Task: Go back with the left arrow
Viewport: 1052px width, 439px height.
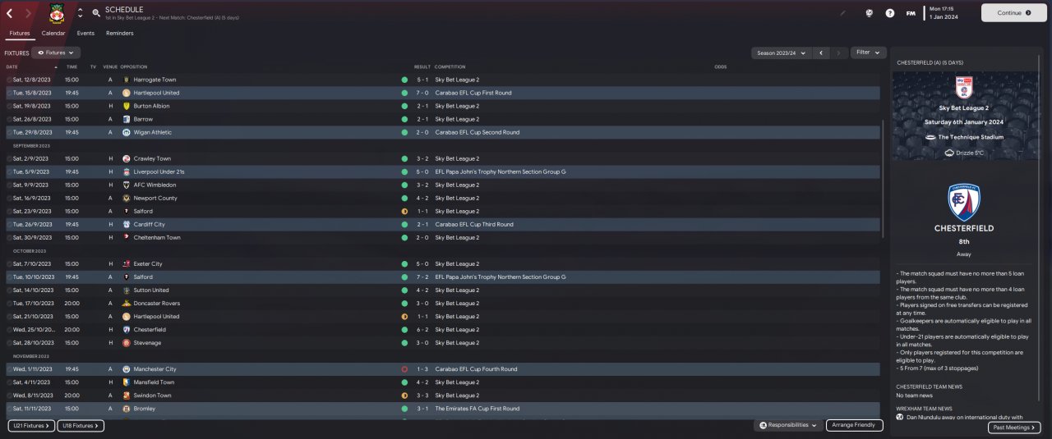Action: (x=9, y=13)
